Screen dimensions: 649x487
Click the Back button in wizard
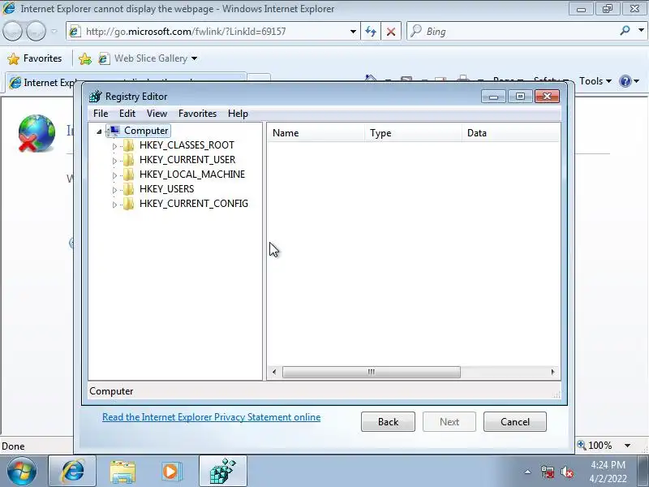point(388,421)
